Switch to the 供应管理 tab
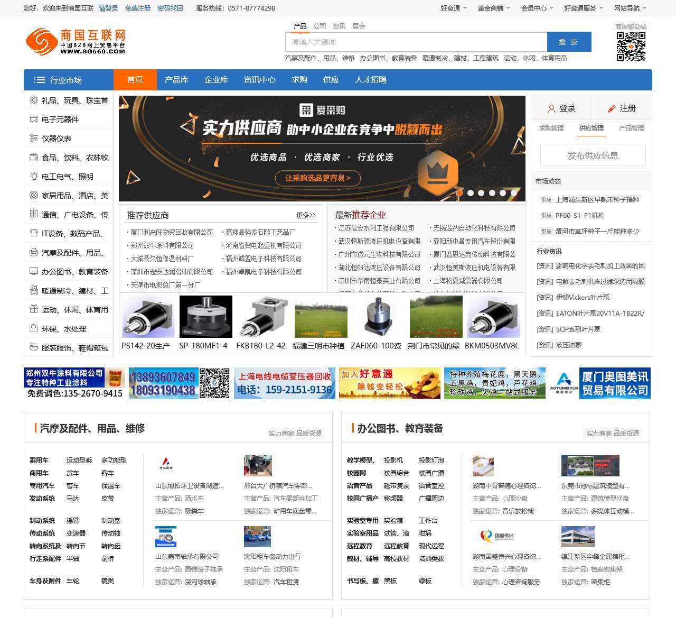Image resolution: width=676 pixels, height=617 pixels. pyautogui.click(x=590, y=128)
